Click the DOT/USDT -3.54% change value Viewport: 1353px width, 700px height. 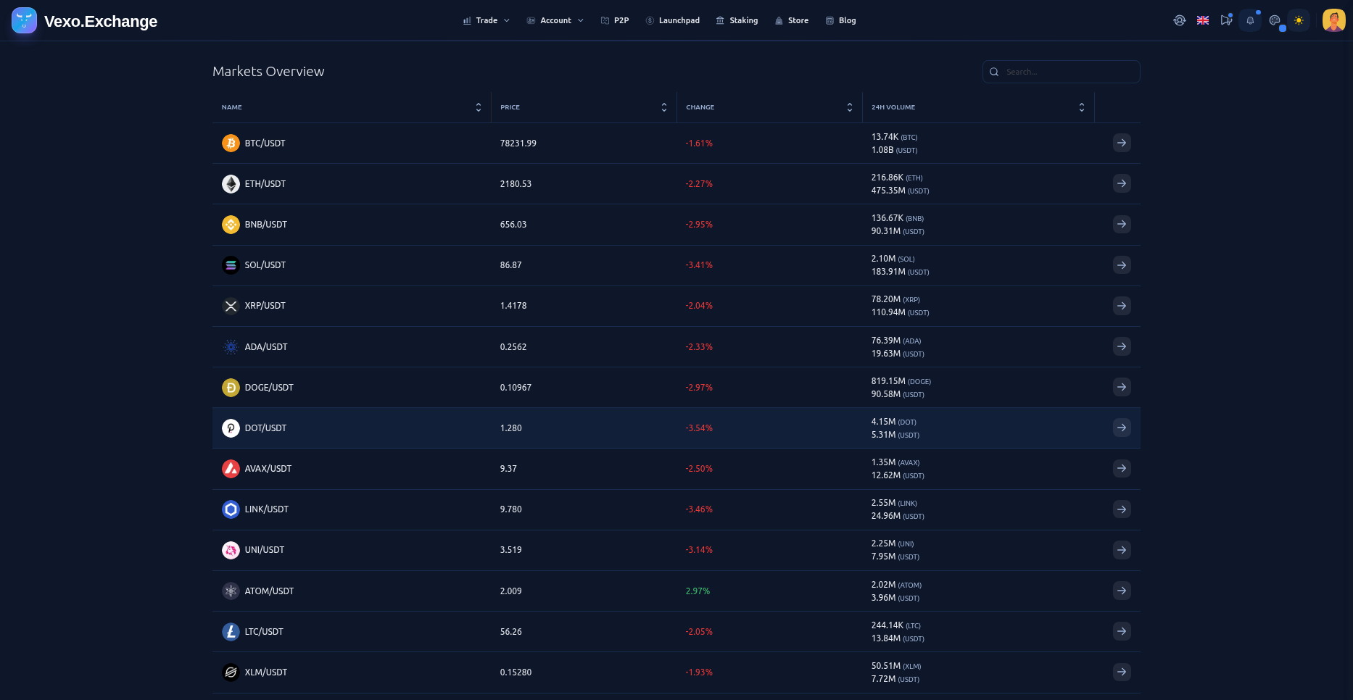(699, 428)
